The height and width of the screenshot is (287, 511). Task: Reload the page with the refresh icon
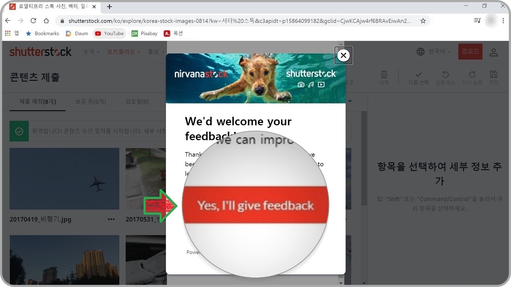(x=33, y=21)
